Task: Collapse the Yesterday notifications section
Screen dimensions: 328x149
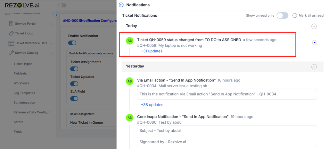Action: [314, 67]
